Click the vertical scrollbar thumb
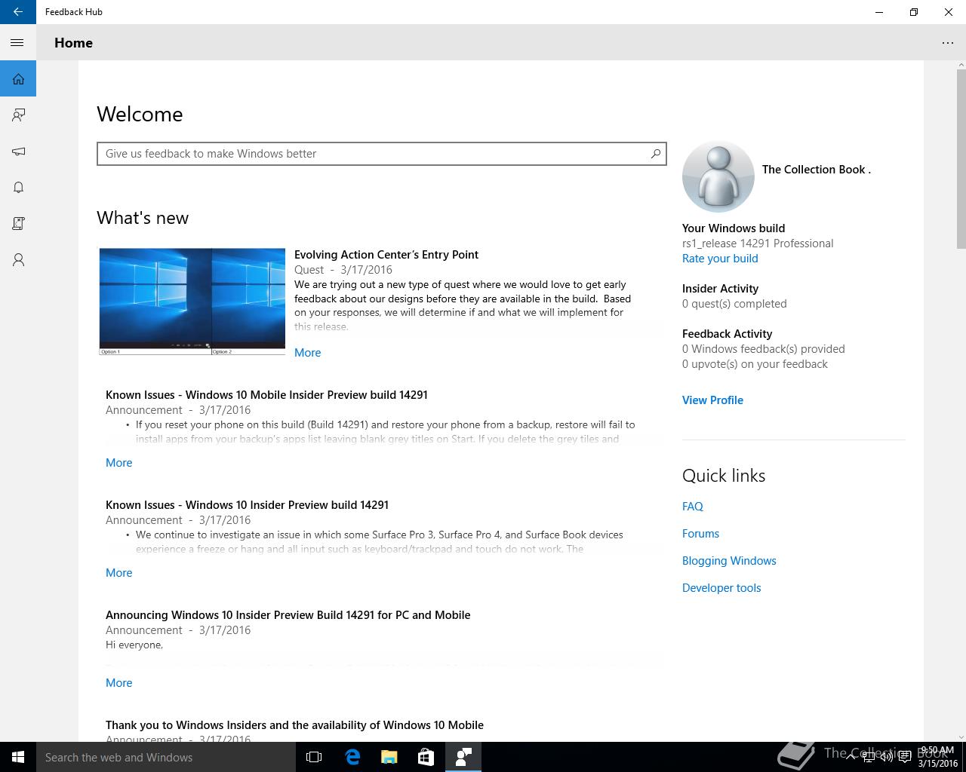The image size is (966, 772). click(x=961, y=159)
